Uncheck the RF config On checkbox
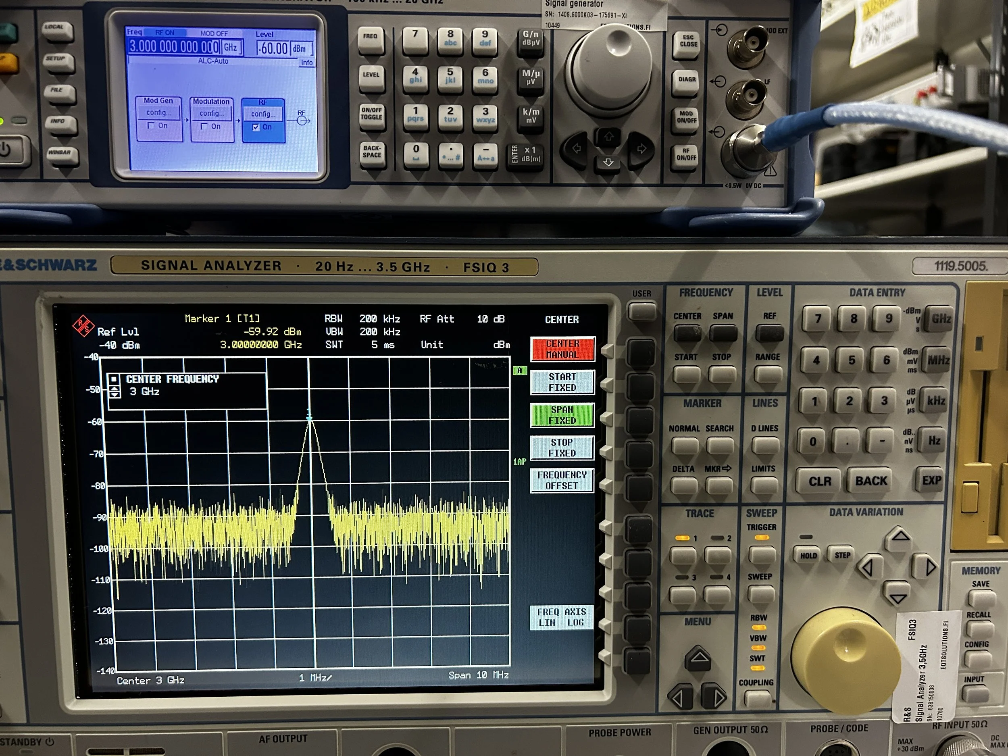 click(x=256, y=127)
